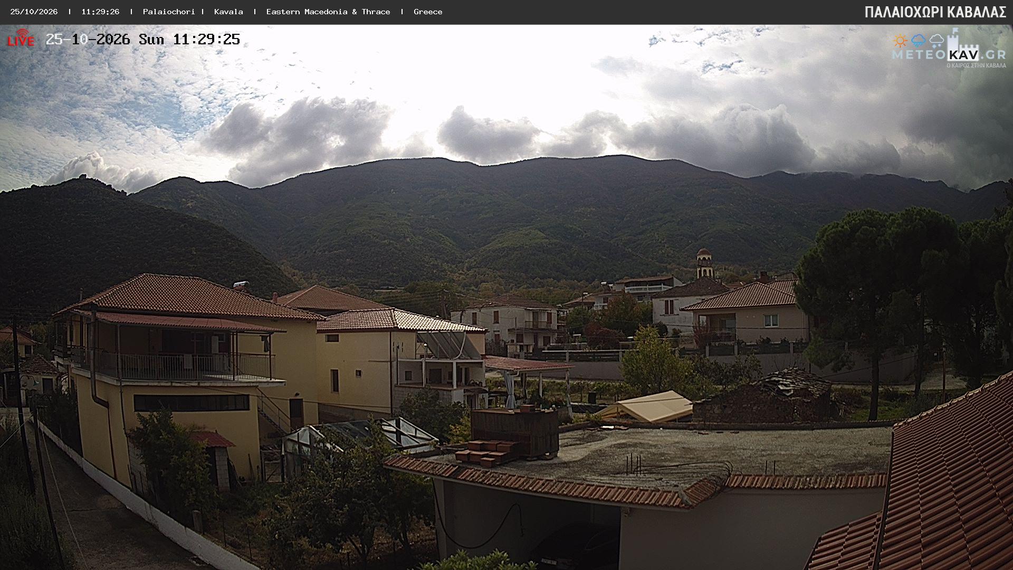
Task: Click the Palaiochori location text
Action: [169, 12]
